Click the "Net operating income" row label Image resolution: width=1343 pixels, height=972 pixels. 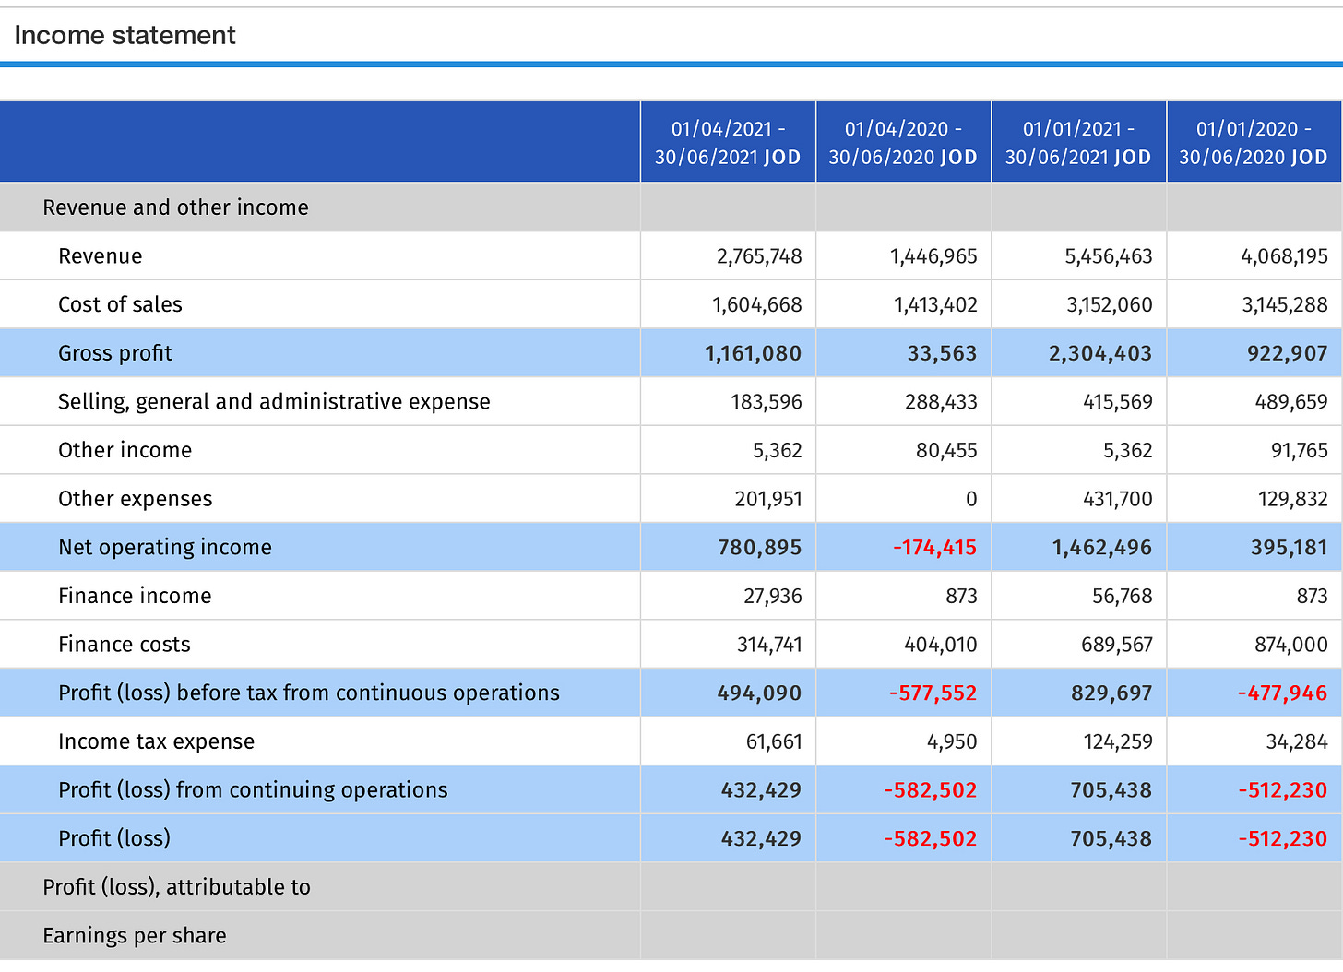[165, 547]
